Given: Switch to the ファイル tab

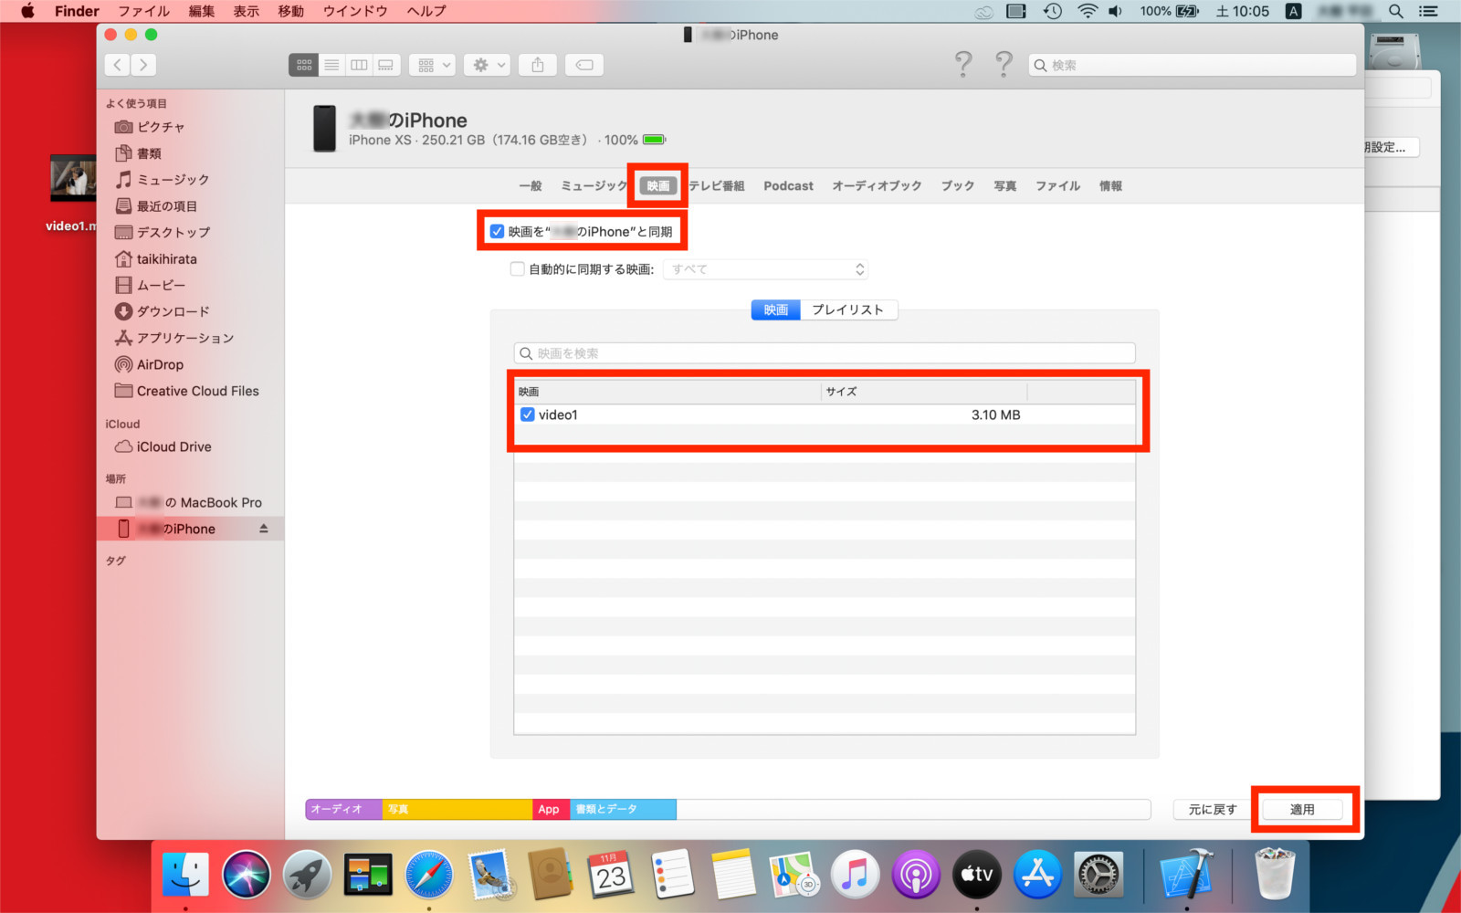Looking at the screenshot, I should coord(1057,186).
